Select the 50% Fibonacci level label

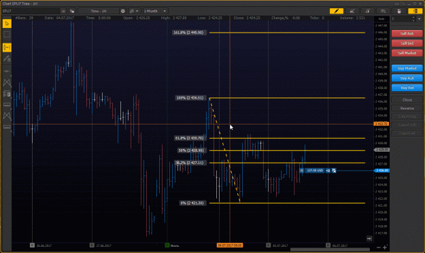pos(191,150)
